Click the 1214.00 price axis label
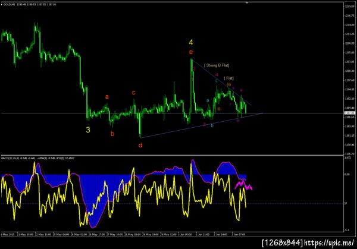Screen dimensions: 357x249 click(350, 25)
